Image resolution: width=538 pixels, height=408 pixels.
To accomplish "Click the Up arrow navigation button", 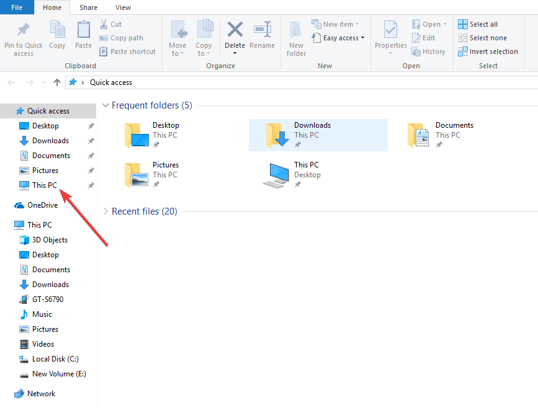I will pos(57,82).
